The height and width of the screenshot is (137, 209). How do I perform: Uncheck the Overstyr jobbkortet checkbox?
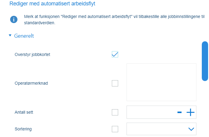[x=115, y=54]
